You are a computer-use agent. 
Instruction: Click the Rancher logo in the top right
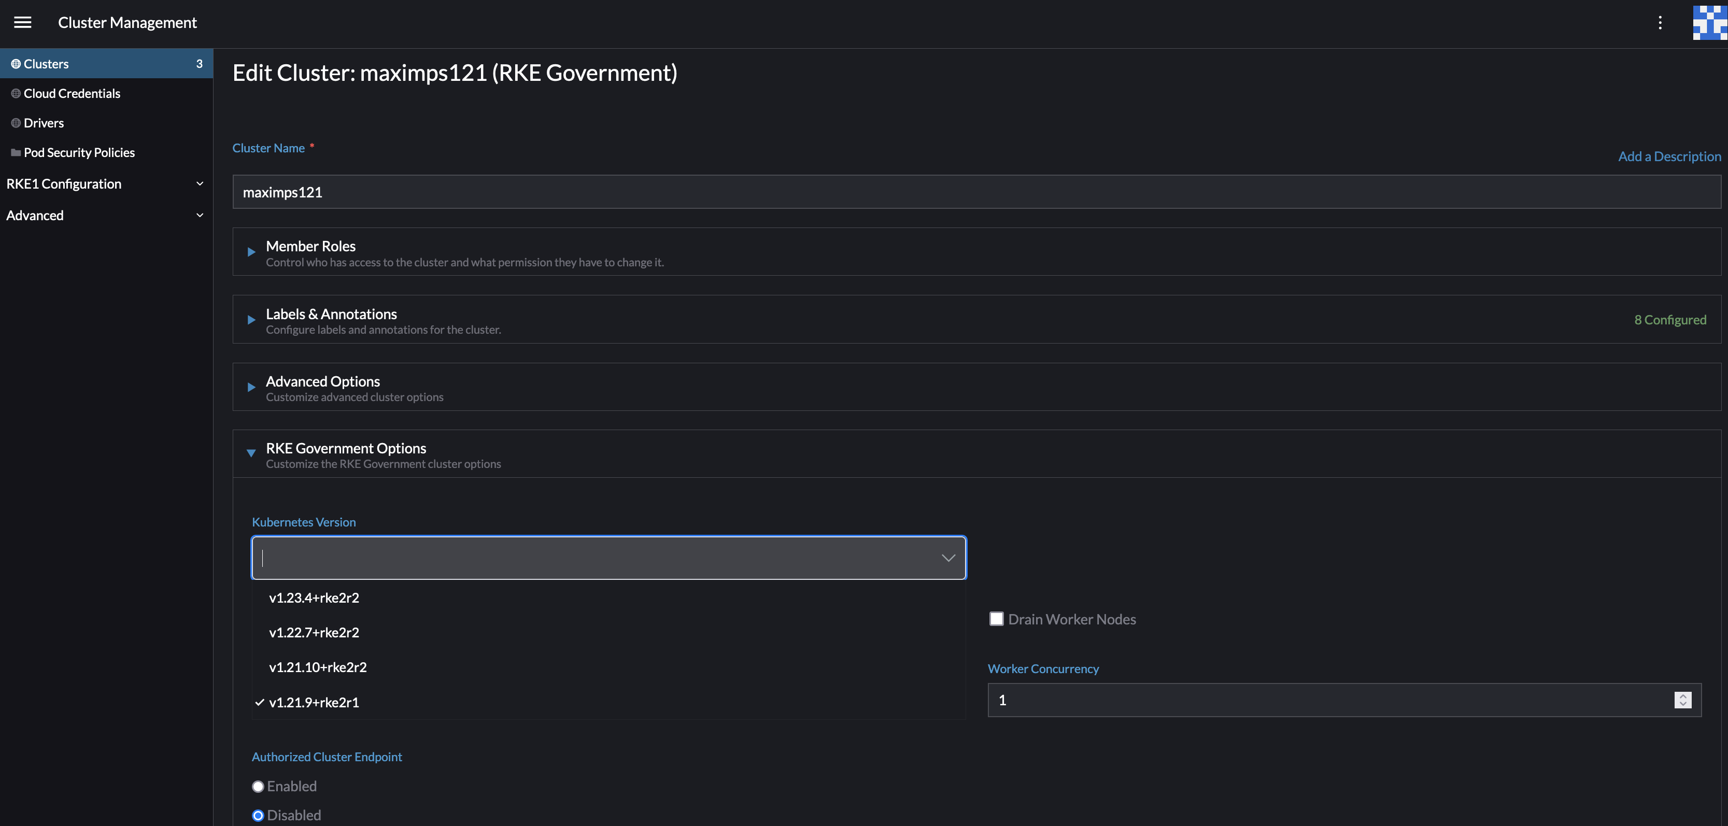click(x=1707, y=22)
